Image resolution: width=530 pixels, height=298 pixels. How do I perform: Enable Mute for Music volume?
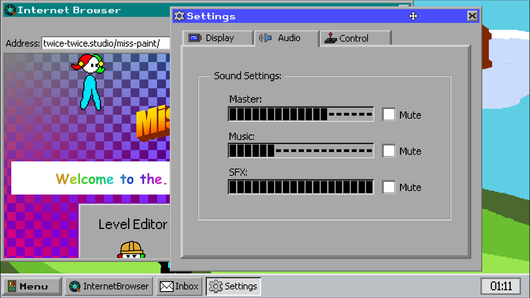click(389, 151)
